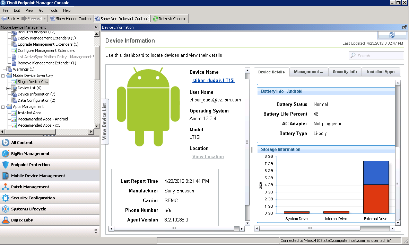409x245 pixels.
Task: Click the Android robot device image
Action: pyautogui.click(x=148, y=107)
